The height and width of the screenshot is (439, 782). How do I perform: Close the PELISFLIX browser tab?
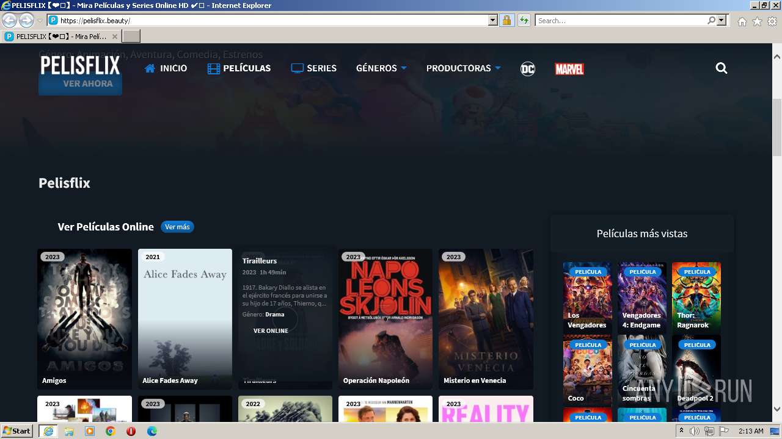click(x=115, y=37)
